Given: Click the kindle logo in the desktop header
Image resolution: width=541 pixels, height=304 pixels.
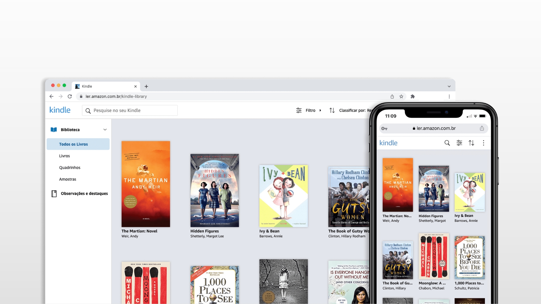Looking at the screenshot, I should click(60, 110).
